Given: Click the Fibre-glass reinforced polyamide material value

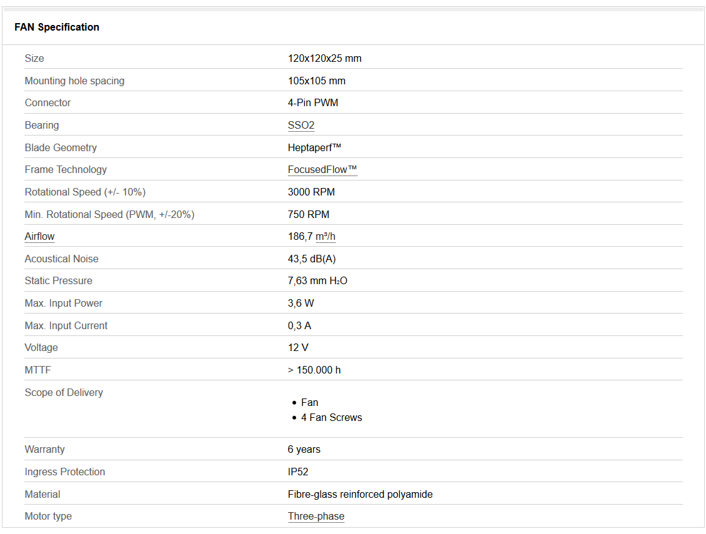Looking at the screenshot, I should [x=360, y=495].
